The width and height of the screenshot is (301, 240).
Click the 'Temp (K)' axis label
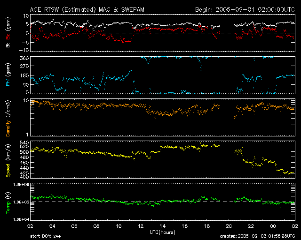tap(8, 203)
